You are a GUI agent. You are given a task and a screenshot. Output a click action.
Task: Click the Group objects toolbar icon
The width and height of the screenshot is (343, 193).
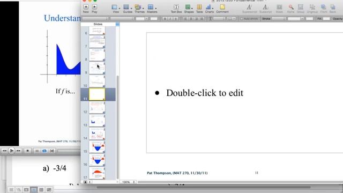click(301, 9)
